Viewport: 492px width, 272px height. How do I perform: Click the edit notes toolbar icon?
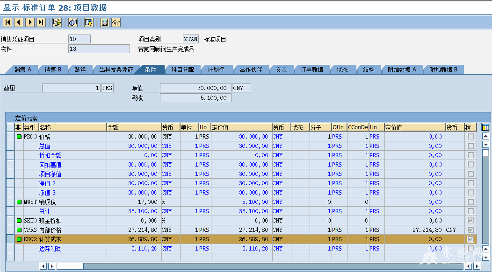[89, 22]
